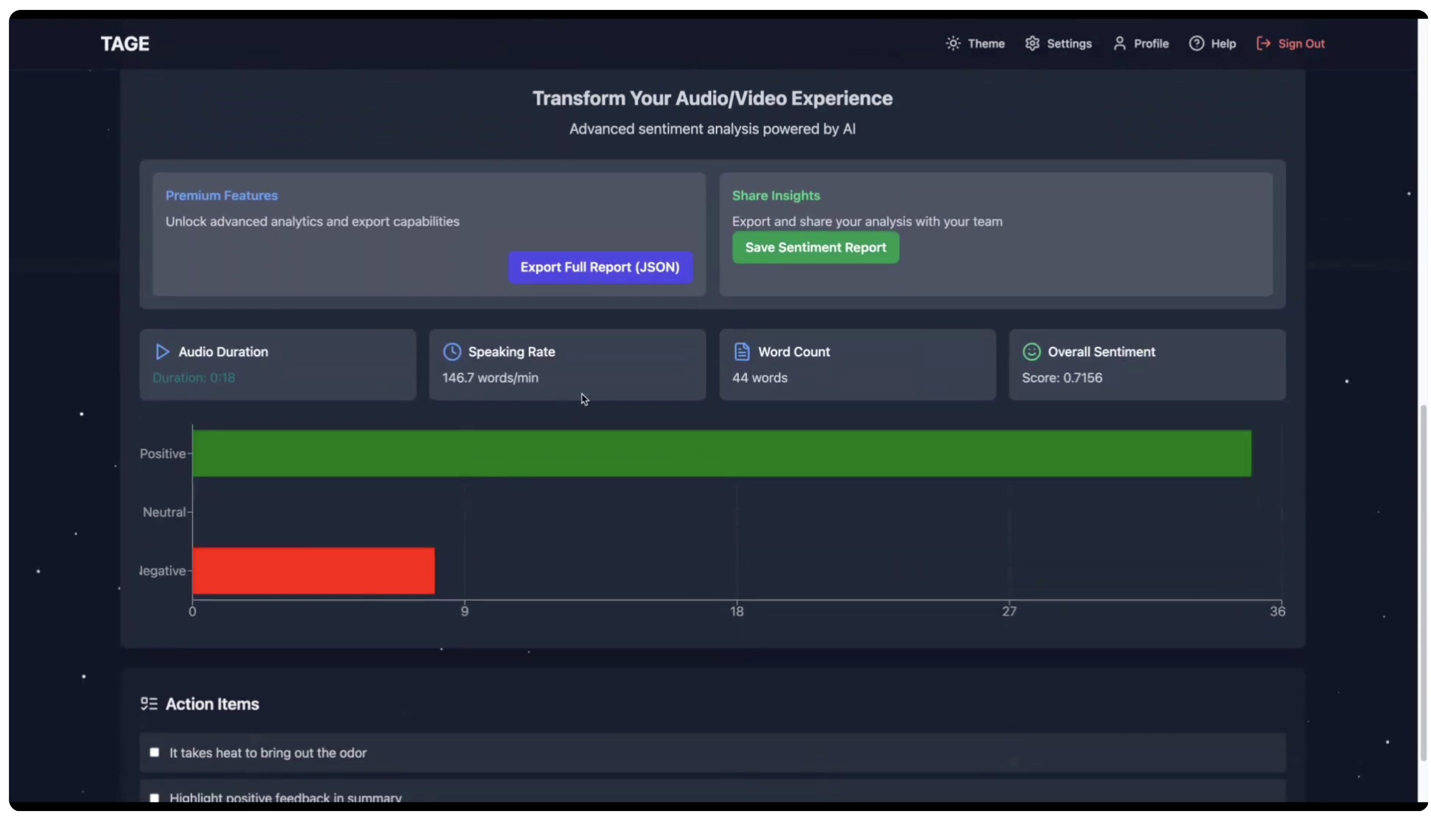Click the Speaking Rate clock icon
The image size is (1431, 817).
(452, 352)
